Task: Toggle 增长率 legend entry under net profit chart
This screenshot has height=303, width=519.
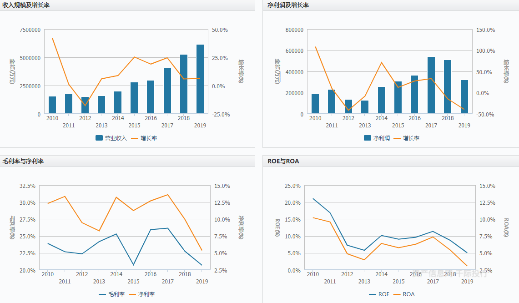Action: (407, 138)
